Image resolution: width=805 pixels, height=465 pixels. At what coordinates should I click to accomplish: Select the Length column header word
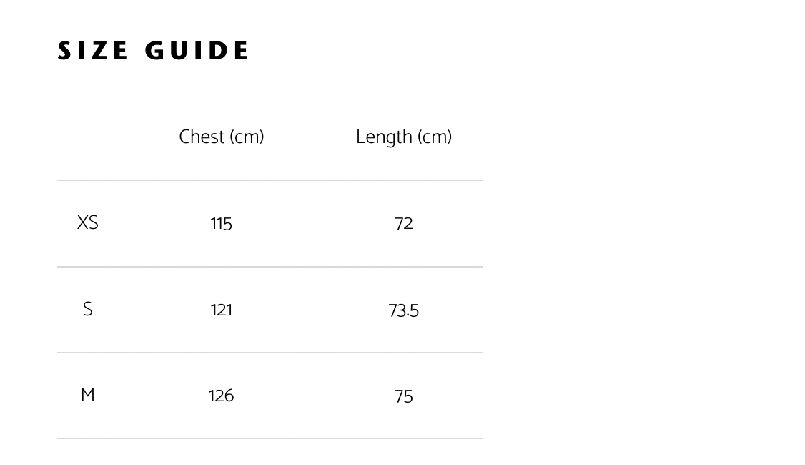click(384, 137)
